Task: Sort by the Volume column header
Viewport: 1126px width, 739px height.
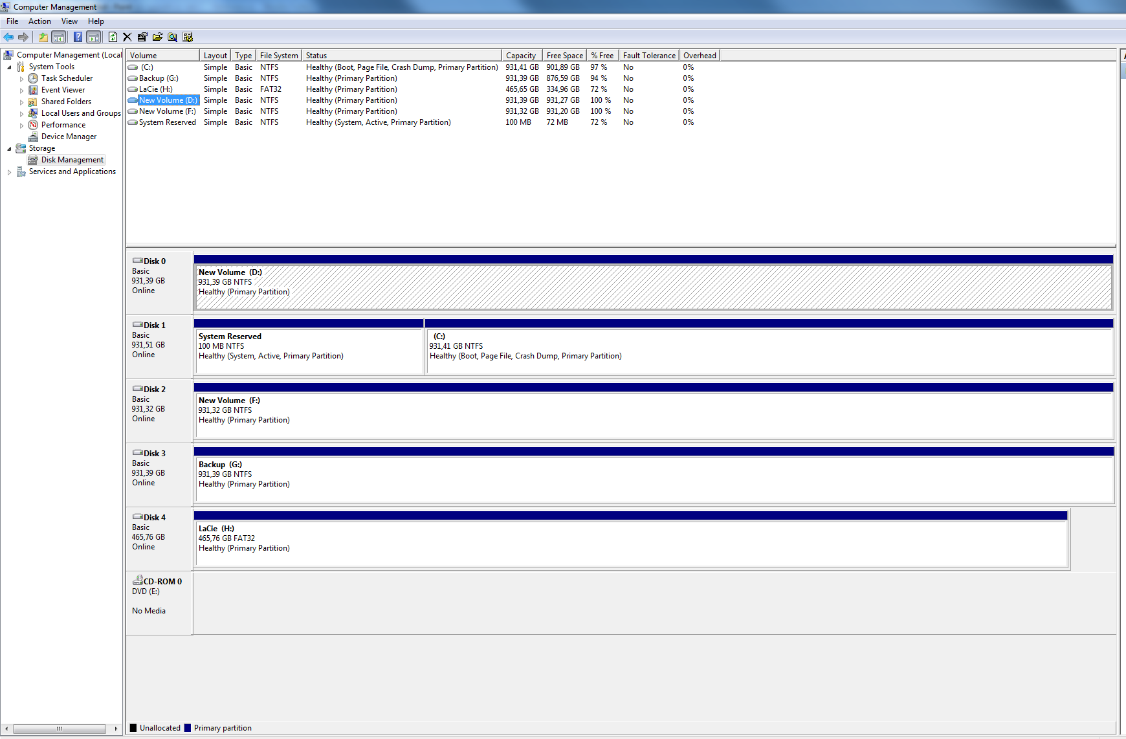Action: tap(162, 56)
